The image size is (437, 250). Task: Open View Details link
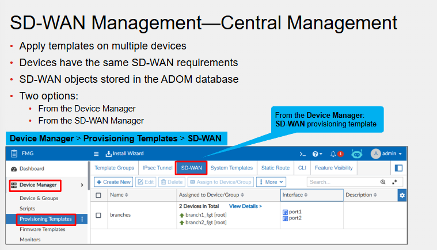(245, 206)
